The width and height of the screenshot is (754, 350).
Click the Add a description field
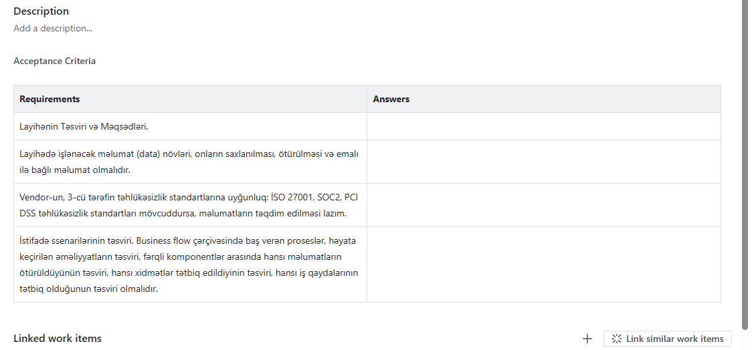click(x=53, y=28)
